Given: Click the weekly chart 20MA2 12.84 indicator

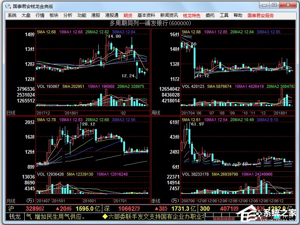Looking at the screenshot, I should point(242,32).
